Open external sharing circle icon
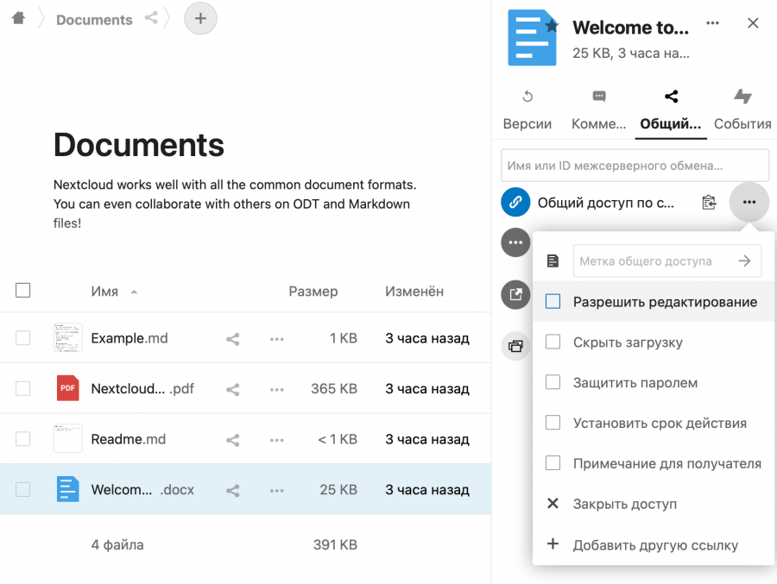The height and width of the screenshot is (584, 777). point(515,294)
